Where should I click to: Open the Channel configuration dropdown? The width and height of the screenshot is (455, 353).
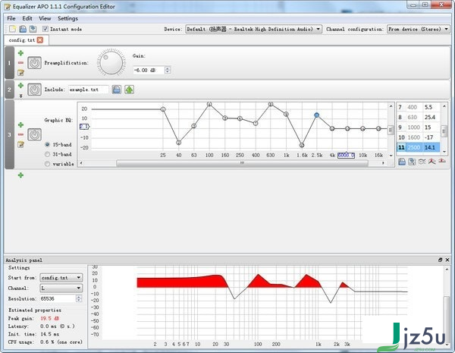(419, 29)
